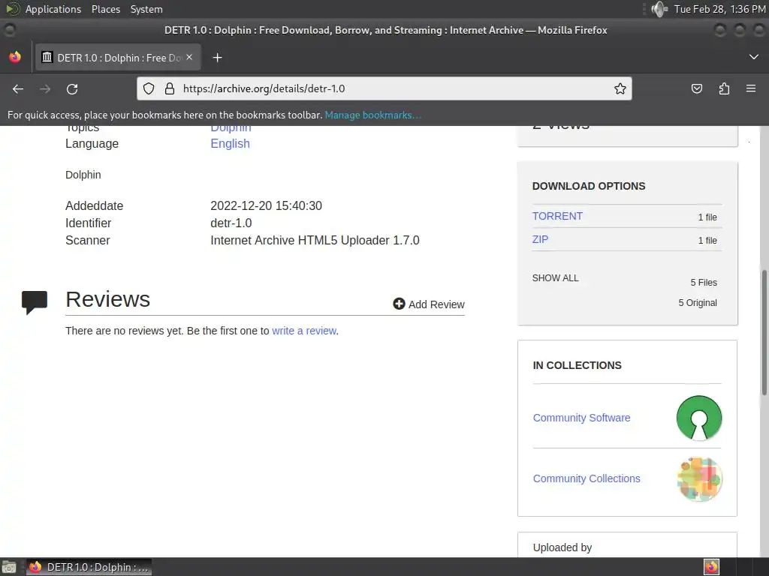Click the 5 Files count text
This screenshot has height=576, width=769.
pyautogui.click(x=703, y=283)
